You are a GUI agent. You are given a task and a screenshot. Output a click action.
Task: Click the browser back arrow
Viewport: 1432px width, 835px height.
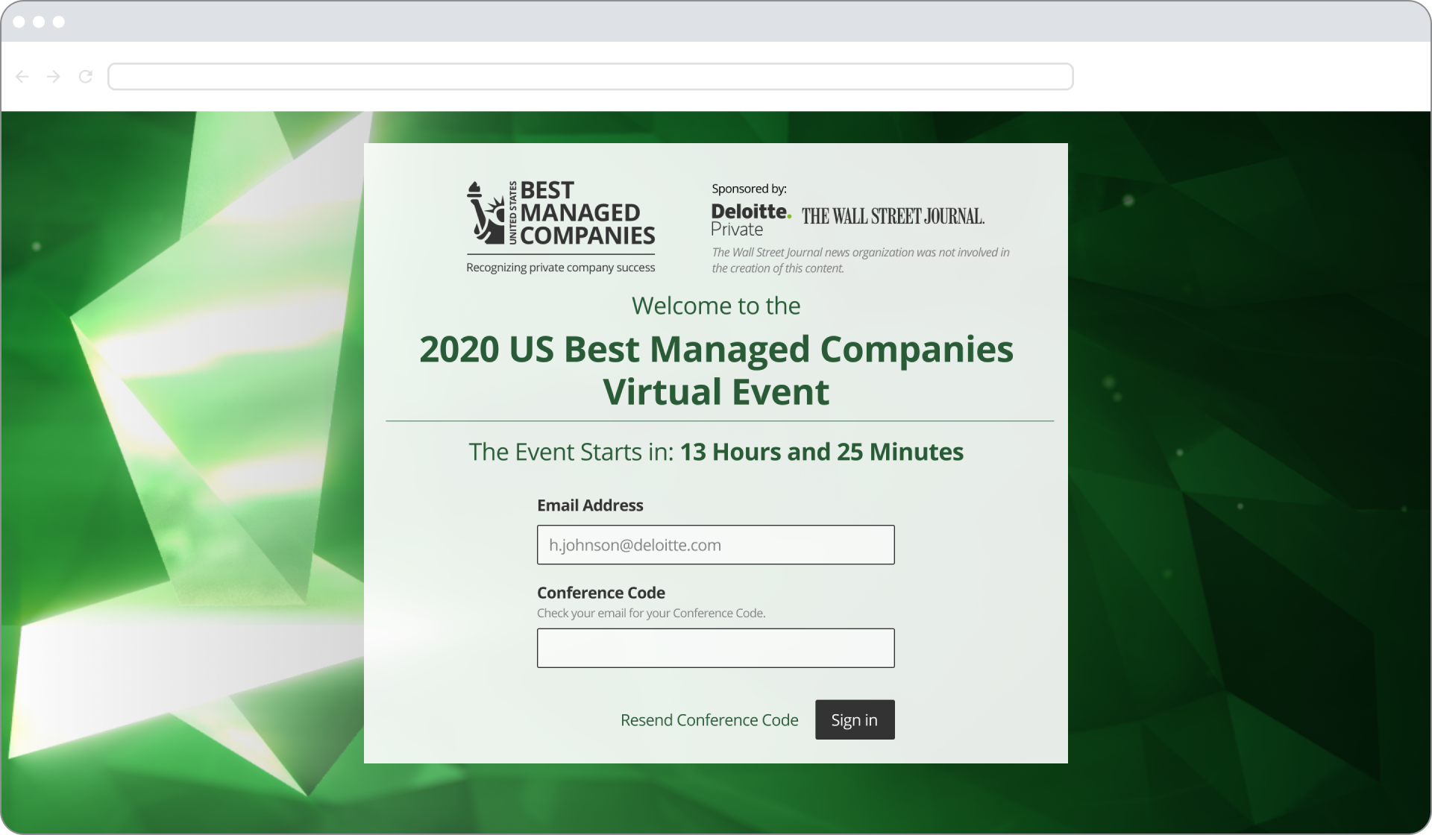(x=22, y=77)
